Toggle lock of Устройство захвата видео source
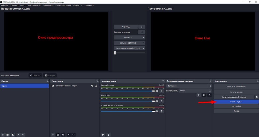 [96, 86]
